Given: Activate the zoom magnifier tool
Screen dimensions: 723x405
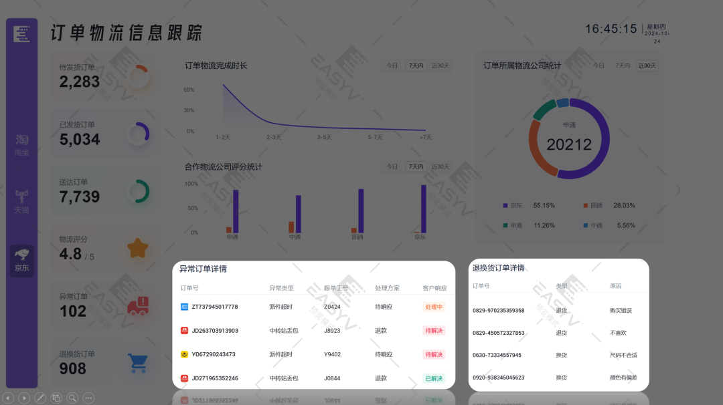Looking at the screenshot, I should pyautogui.click(x=72, y=398).
